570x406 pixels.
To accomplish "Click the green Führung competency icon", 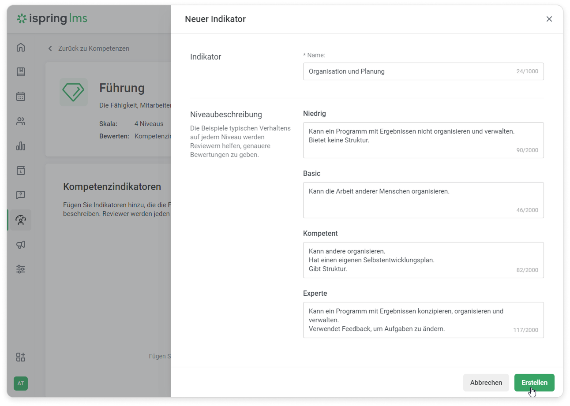I will [x=74, y=92].
